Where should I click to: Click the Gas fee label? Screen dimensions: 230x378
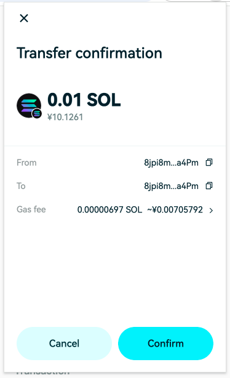click(31, 209)
